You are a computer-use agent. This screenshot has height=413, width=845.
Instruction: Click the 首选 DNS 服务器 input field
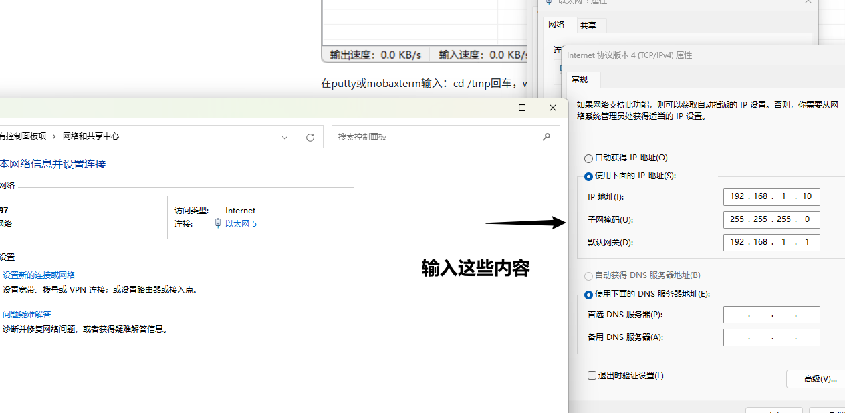pyautogui.click(x=771, y=315)
